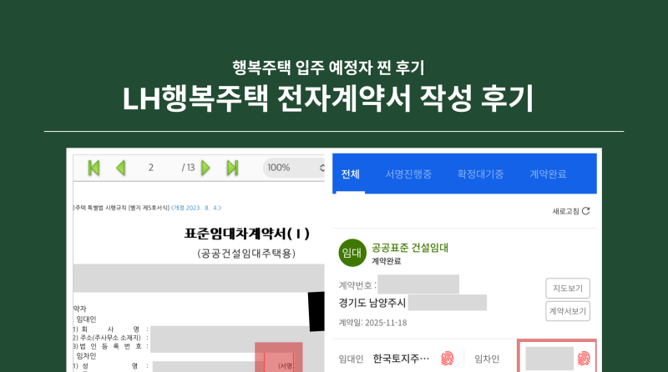The width and height of the screenshot is (668, 372).
Task: Click the (공공건설임대주택용) subtitle
Action: coord(246,254)
